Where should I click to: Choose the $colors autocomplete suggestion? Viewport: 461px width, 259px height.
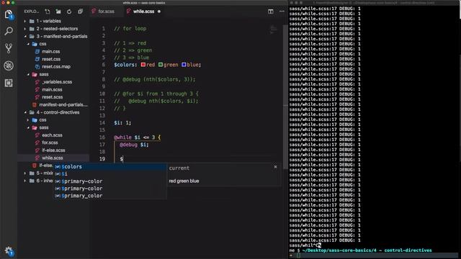pos(109,166)
